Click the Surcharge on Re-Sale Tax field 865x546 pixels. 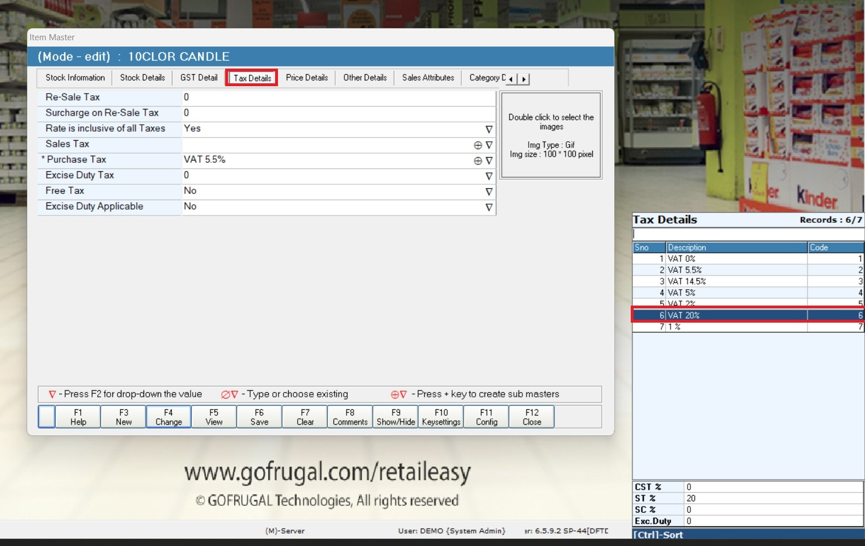coord(339,113)
